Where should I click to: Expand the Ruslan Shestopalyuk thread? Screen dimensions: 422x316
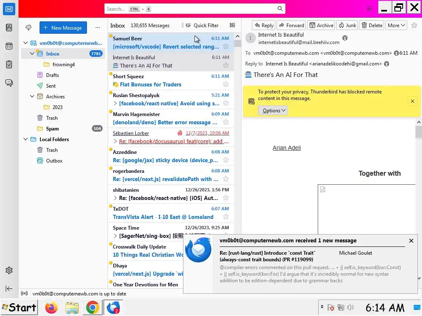(115, 103)
